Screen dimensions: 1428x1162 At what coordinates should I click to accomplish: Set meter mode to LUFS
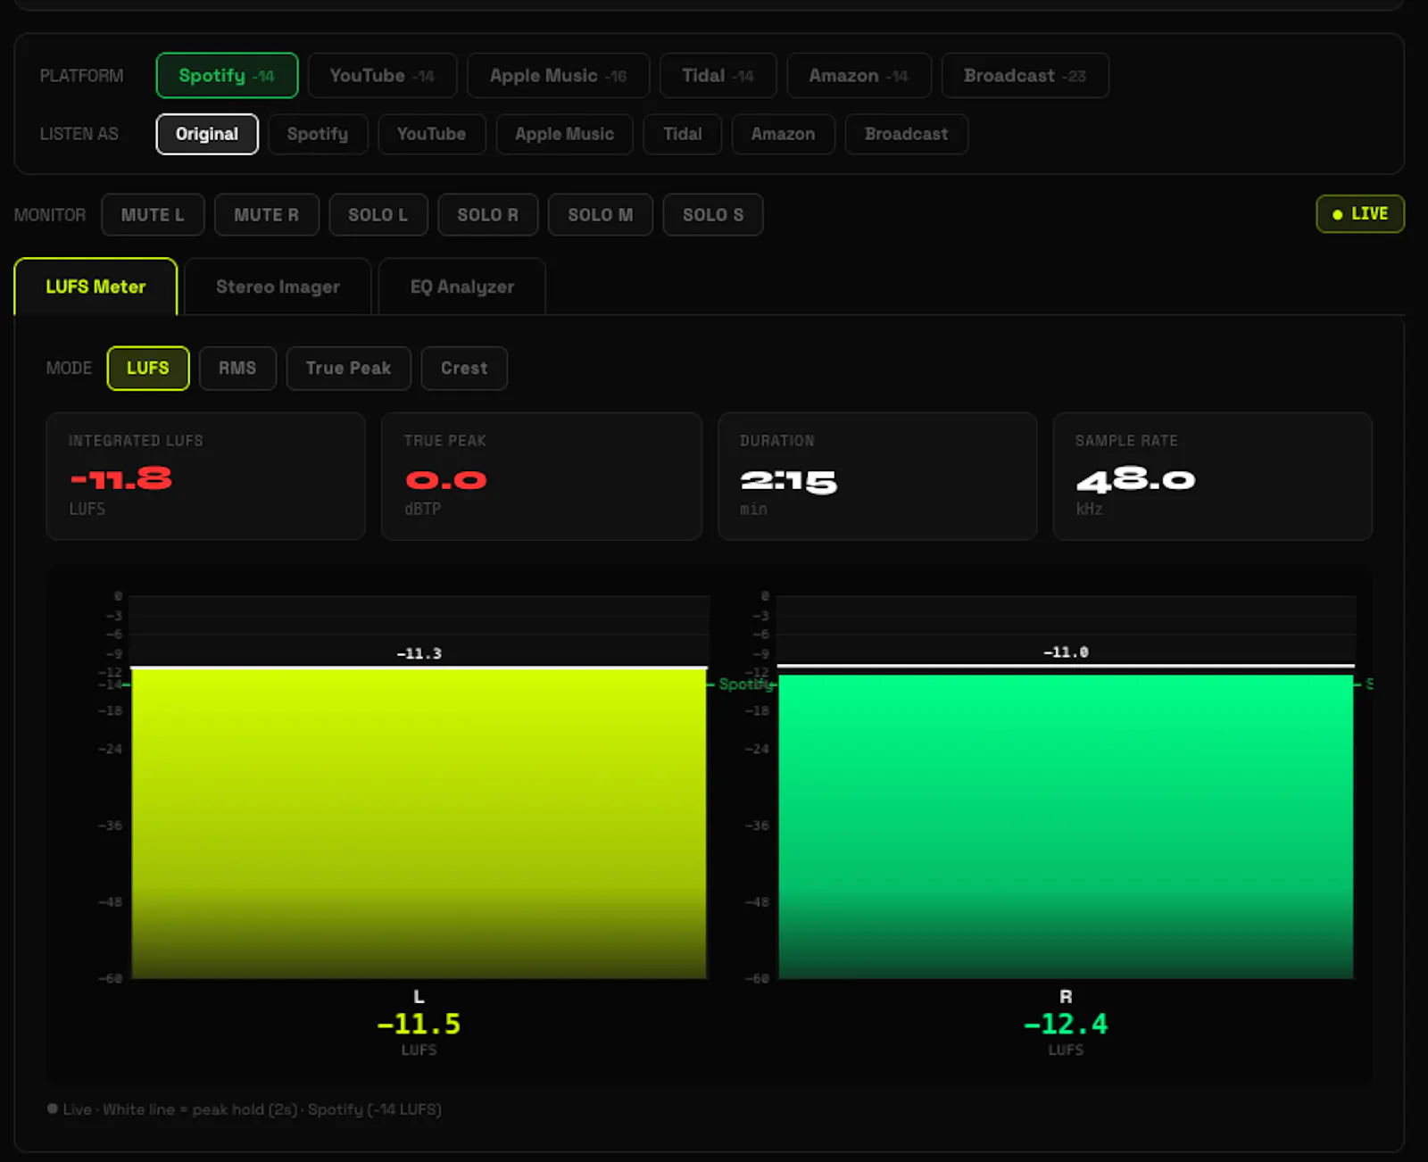tap(148, 369)
